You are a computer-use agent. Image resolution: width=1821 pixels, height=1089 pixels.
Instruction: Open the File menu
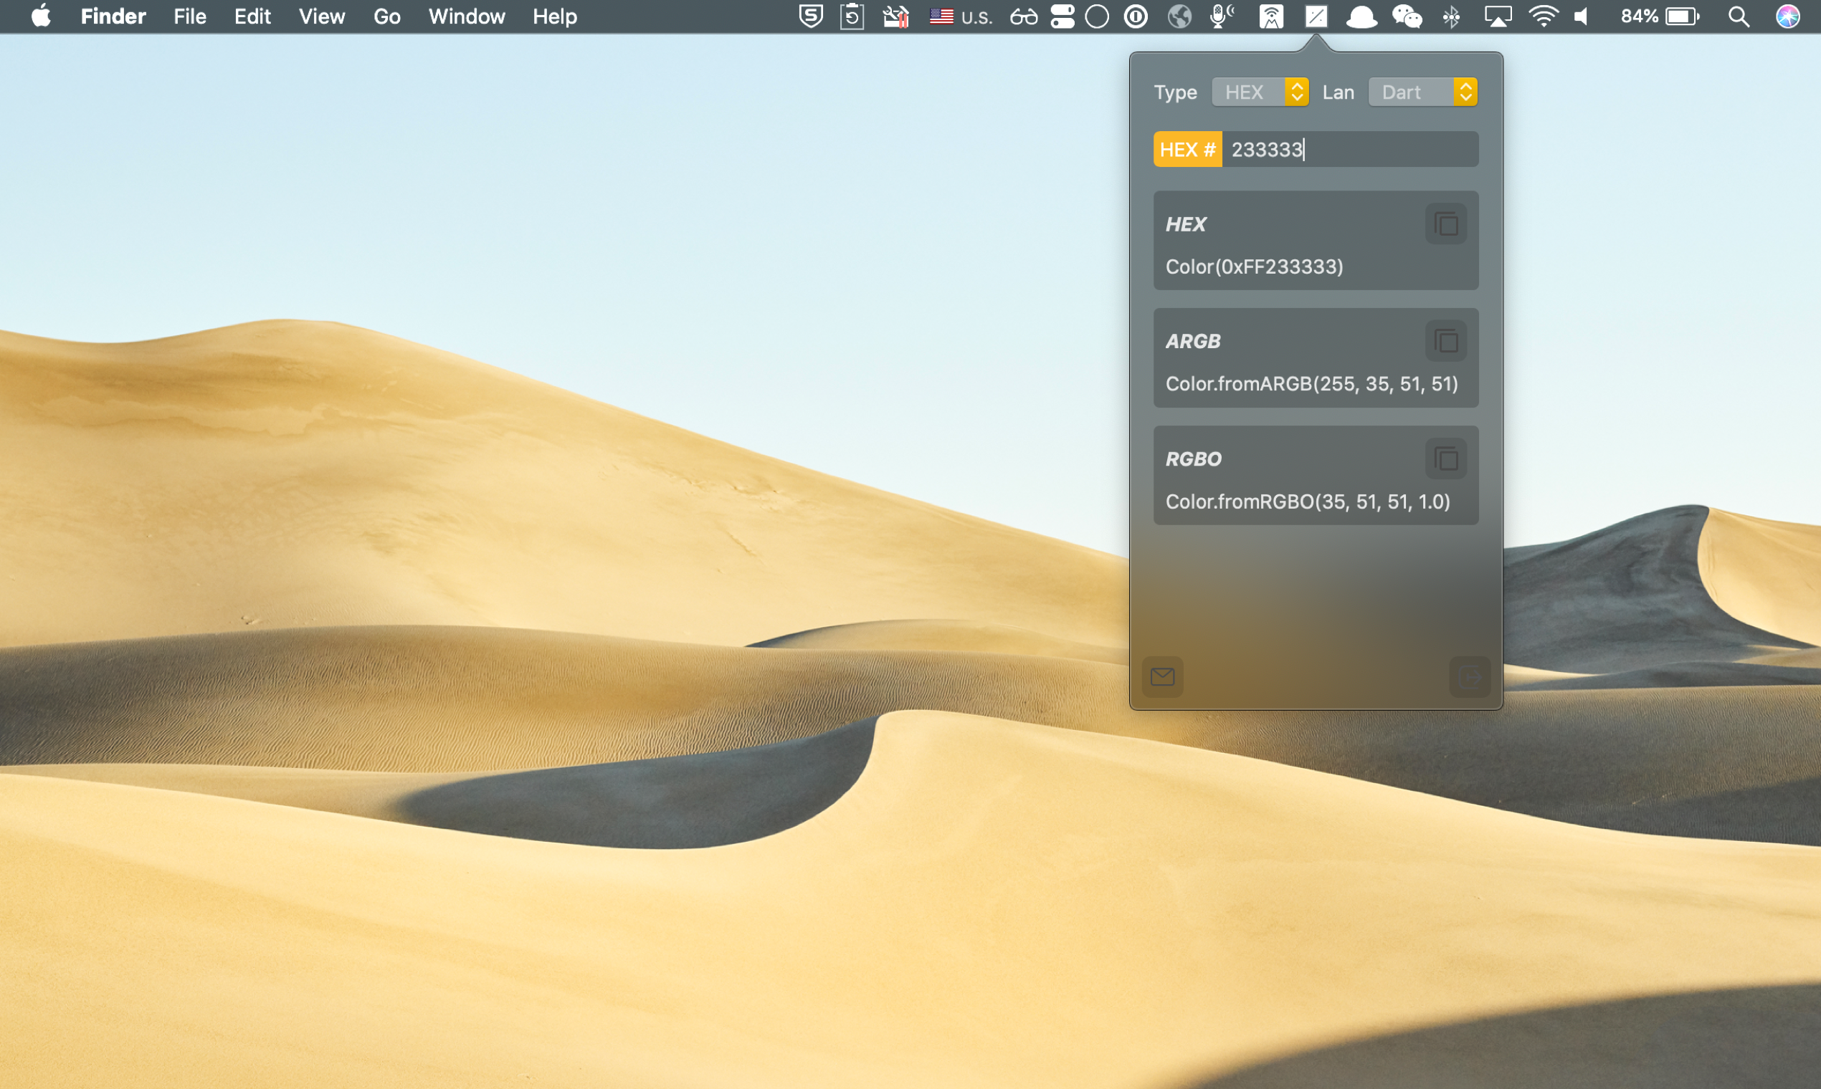(x=189, y=16)
